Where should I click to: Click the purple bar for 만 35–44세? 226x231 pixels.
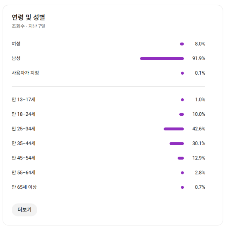coord(177,144)
